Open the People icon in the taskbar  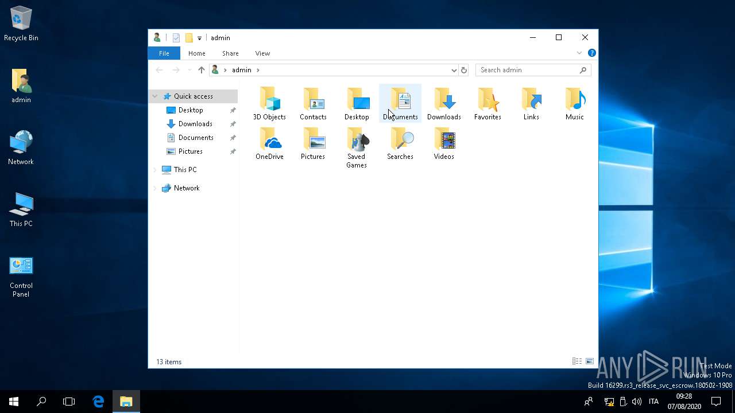589,402
